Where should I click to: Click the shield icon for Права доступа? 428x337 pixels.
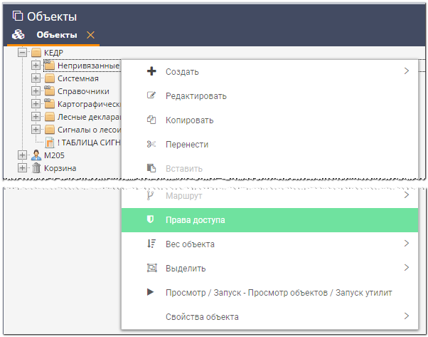(150, 220)
